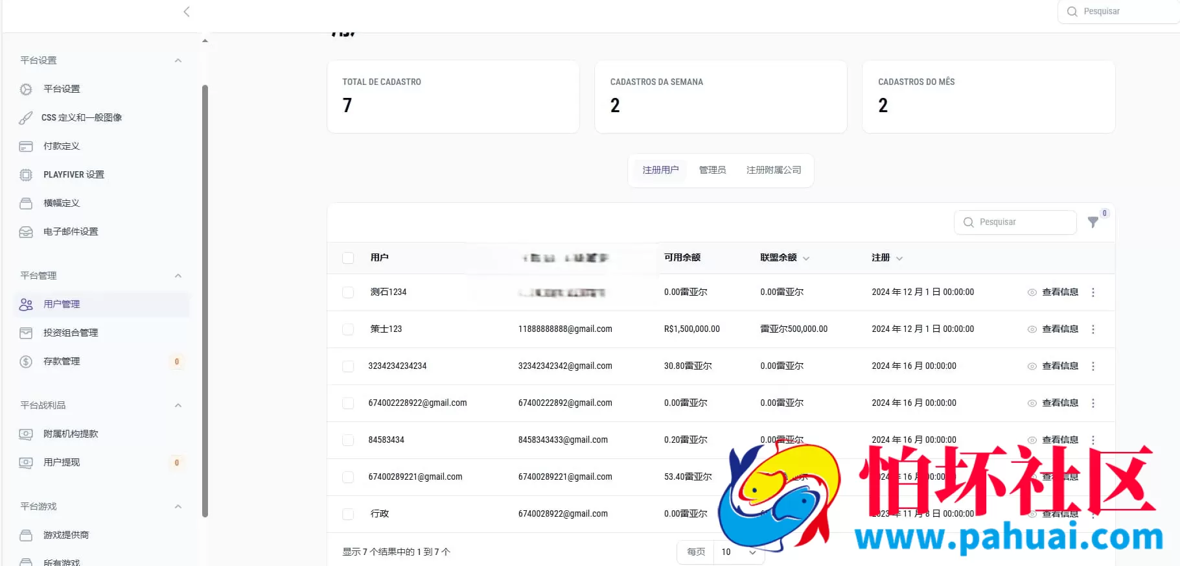This screenshot has height=566, width=1180.
Task: Focus the top-right Pesquisar search field
Action: point(1119,12)
